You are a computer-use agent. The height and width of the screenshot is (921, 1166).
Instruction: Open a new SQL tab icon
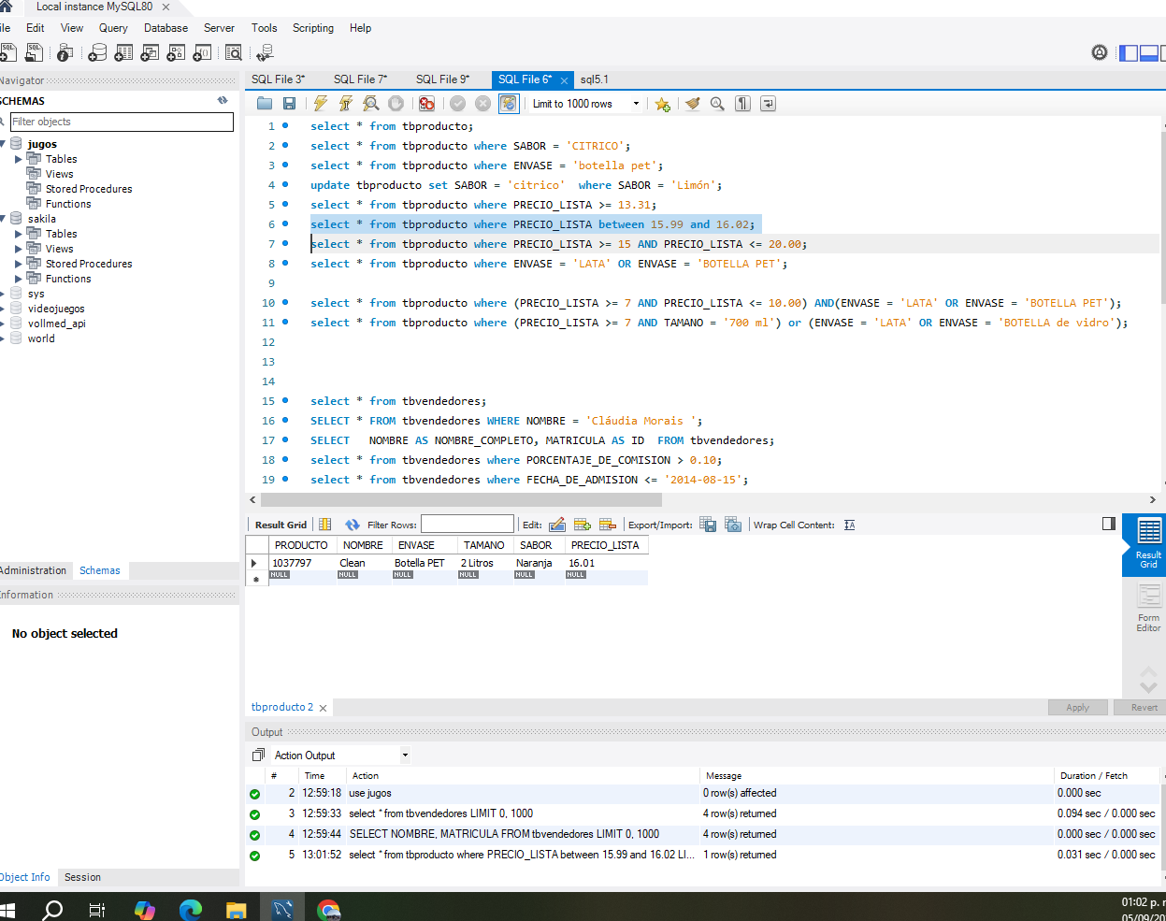(x=7, y=52)
